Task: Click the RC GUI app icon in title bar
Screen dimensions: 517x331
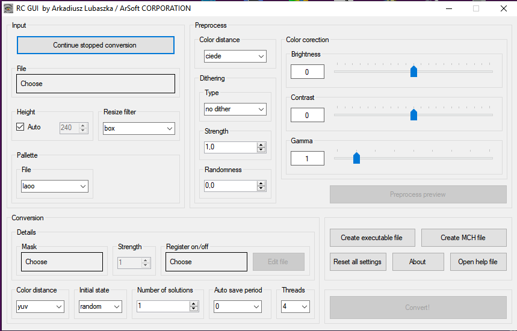Action: coord(8,8)
